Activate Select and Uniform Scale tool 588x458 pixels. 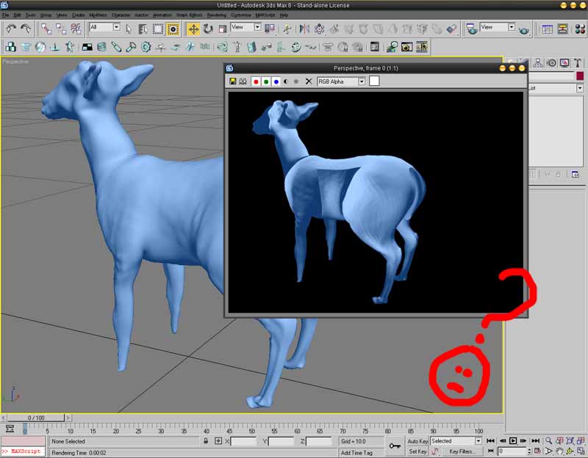pyautogui.click(x=223, y=29)
